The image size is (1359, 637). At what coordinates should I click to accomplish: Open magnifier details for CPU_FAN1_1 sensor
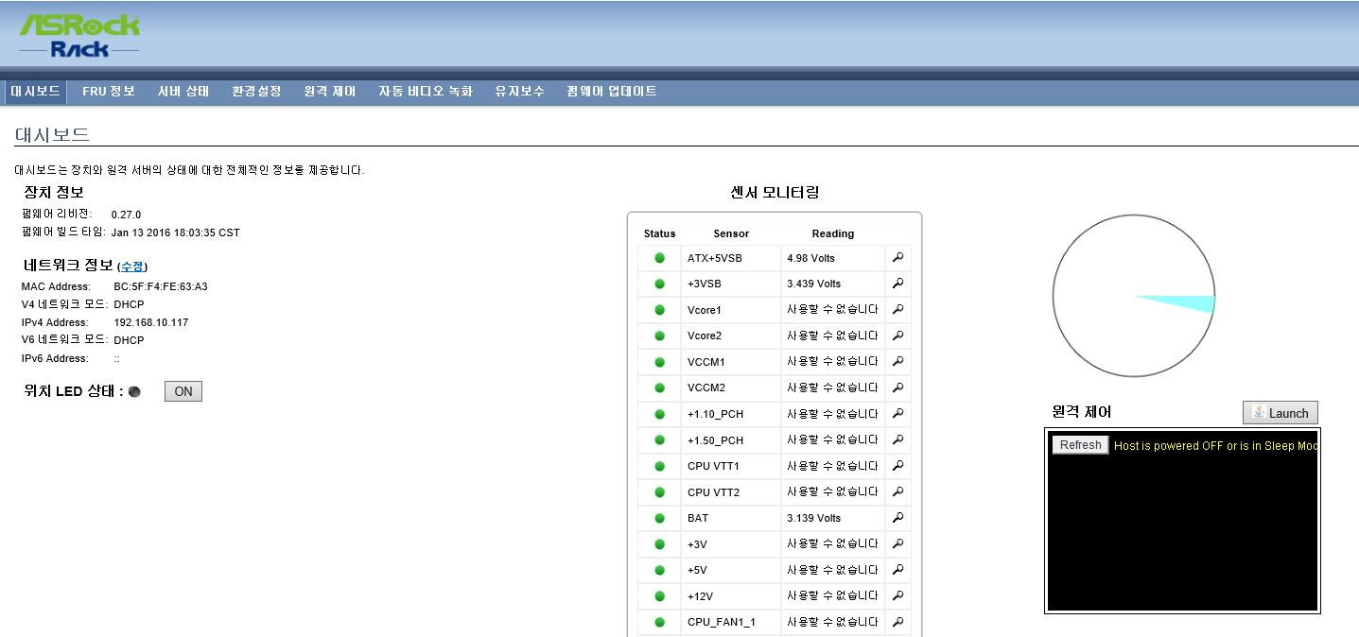tap(897, 621)
